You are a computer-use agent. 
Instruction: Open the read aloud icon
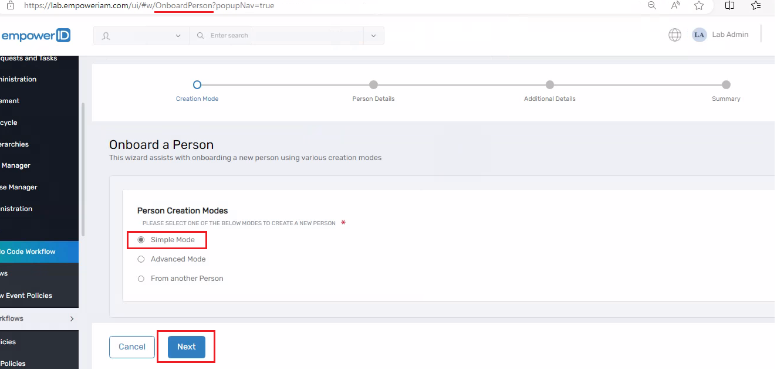click(675, 5)
